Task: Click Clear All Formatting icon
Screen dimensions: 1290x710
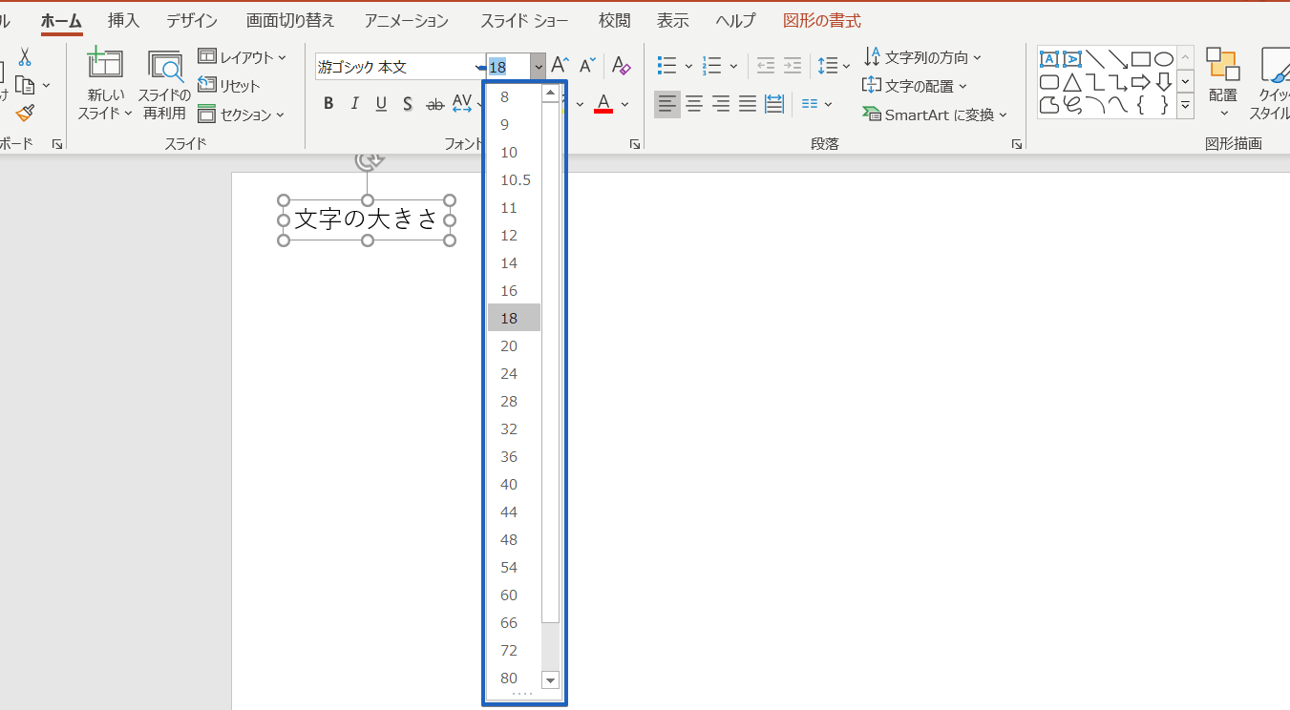Action: tap(621, 65)
